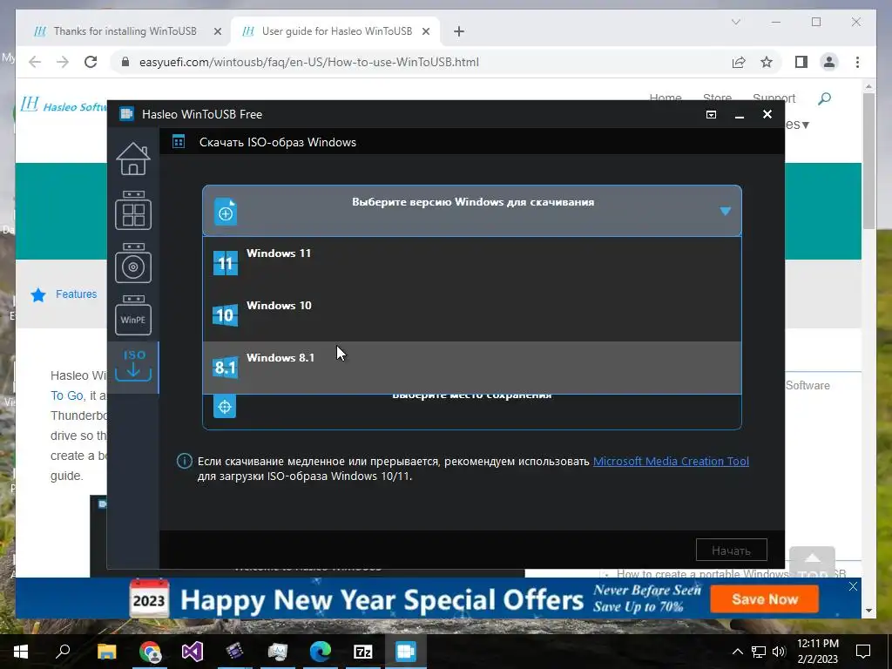Click the Начать button
This screenshot has width=892, height=669.
point(731,551)
